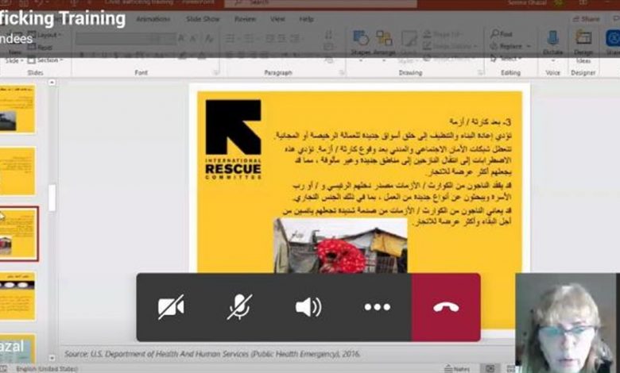620x373 pixels.
Task: Click the Find button in Editing group
Action: pyautogui.click(x=502, y=34)
